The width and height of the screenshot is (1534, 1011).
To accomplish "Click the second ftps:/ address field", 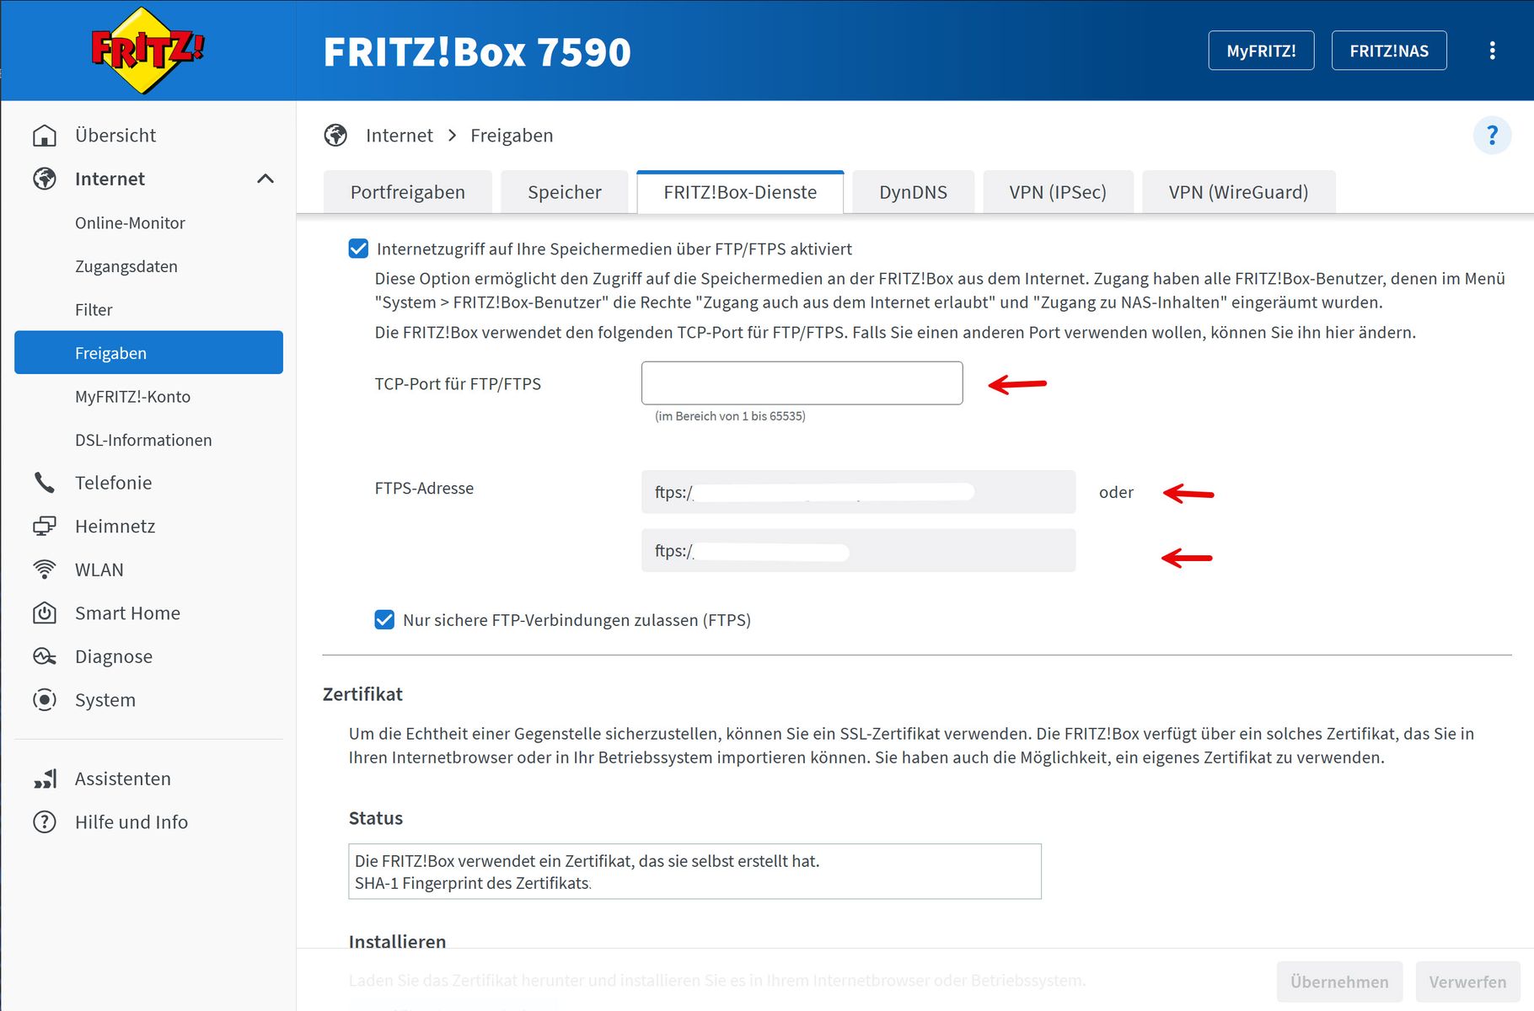I will (x=858, y=550).
